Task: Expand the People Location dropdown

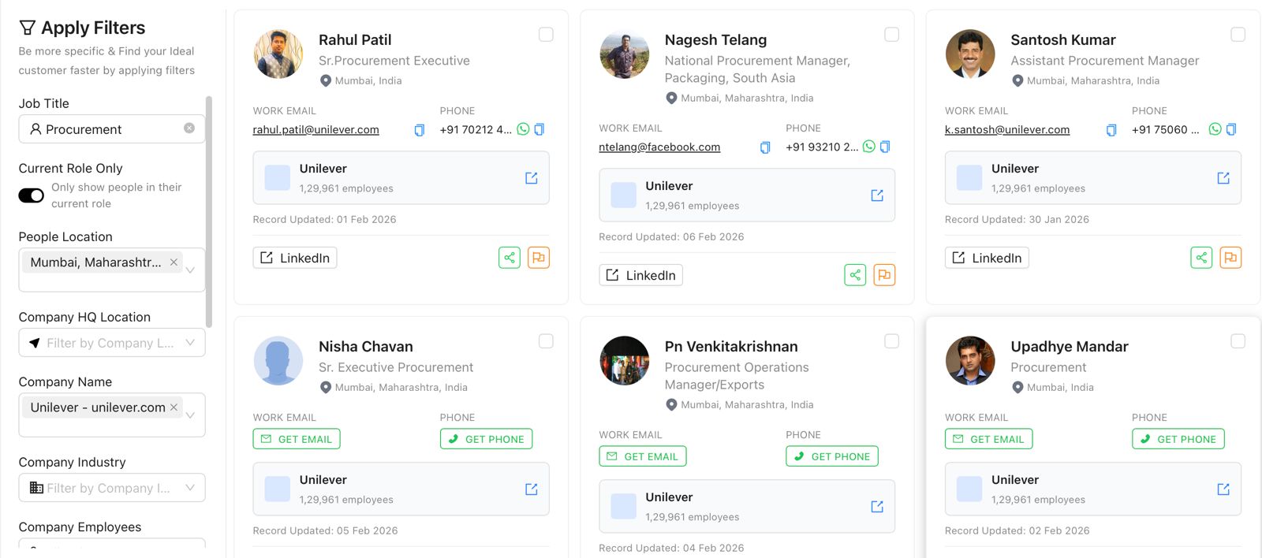Action: coord(190,270)
